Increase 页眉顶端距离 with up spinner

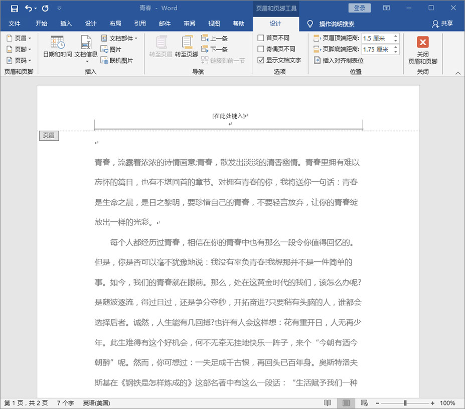[x=396, y=36]
